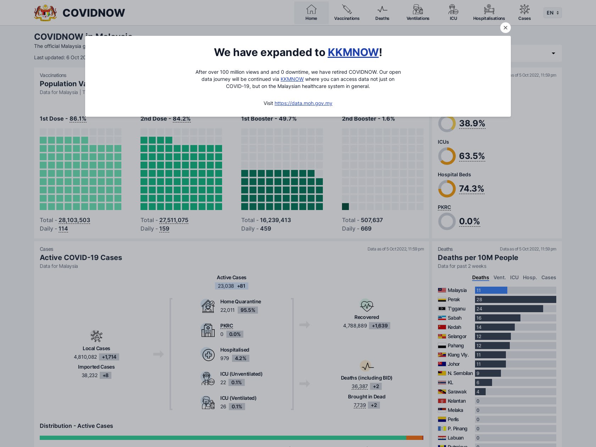Click the 1st Dose waffle chart
The image size is (596, 447).
point(81,169)
